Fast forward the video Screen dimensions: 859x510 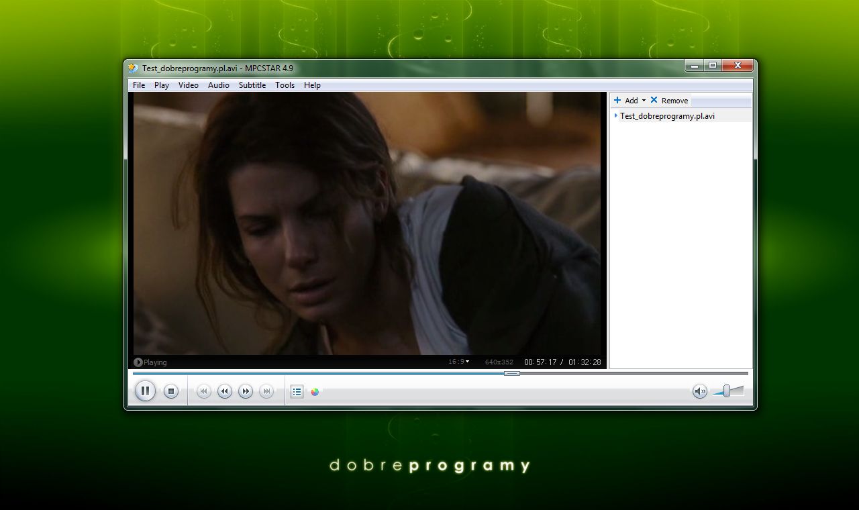point(246,391)
